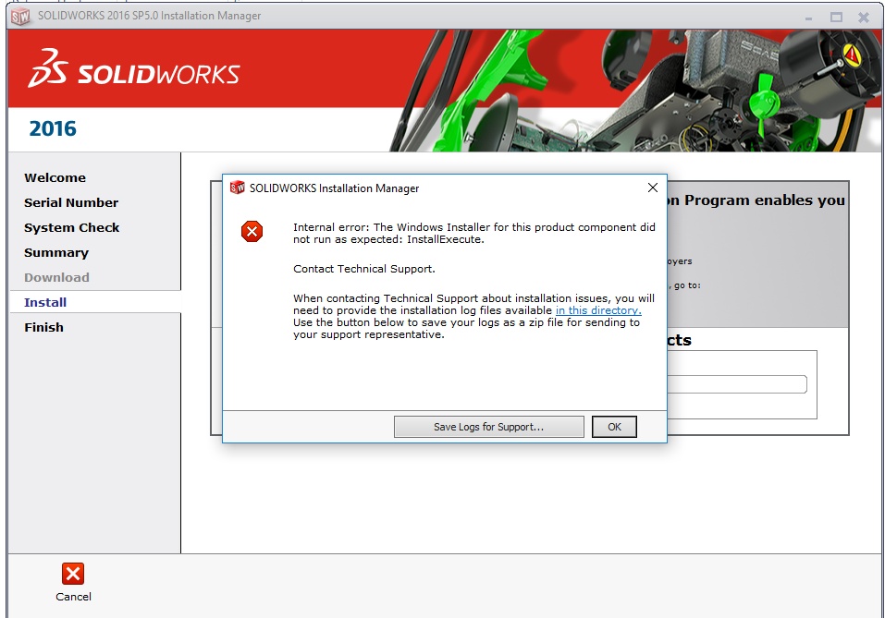The width and height of the screenshot is (885, 618).
Task: Select the Welcome step in sidebar
Action: pyautogui.click(x=55, y=177)
